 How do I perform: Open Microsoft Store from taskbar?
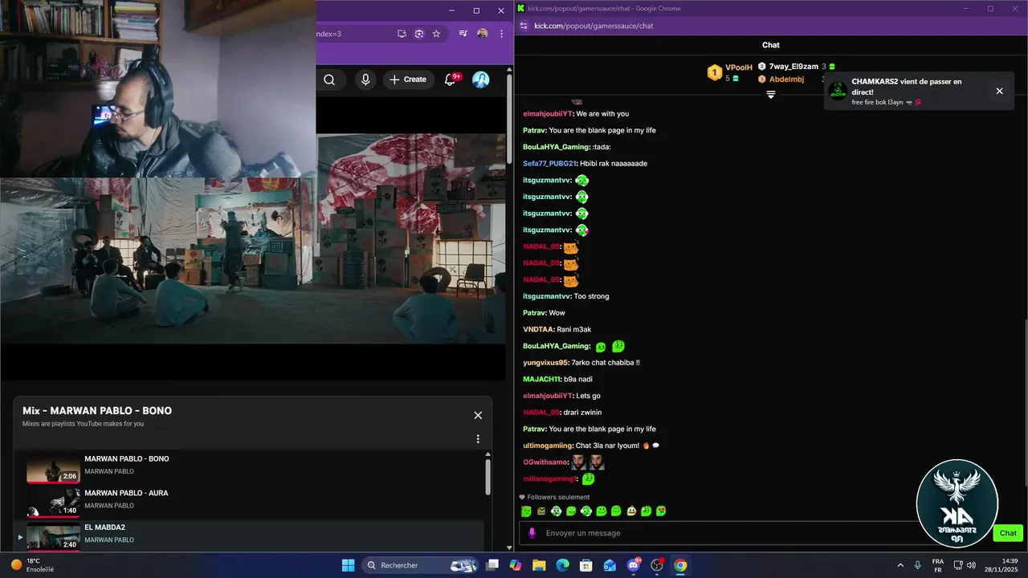click(x=586, y=565)
